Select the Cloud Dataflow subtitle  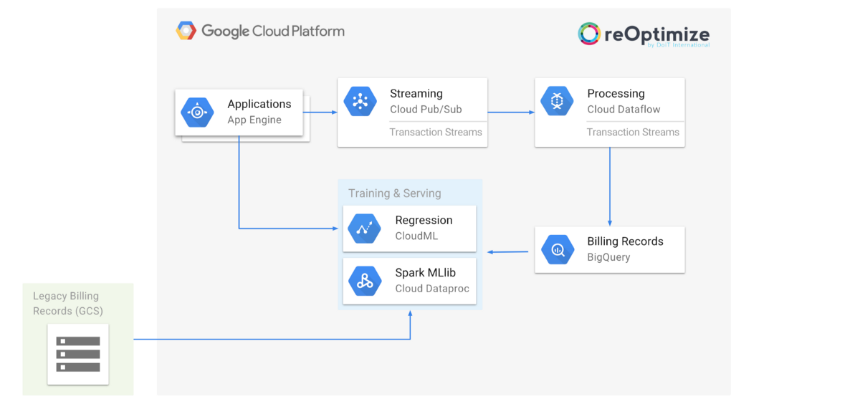tap(624, 110)
